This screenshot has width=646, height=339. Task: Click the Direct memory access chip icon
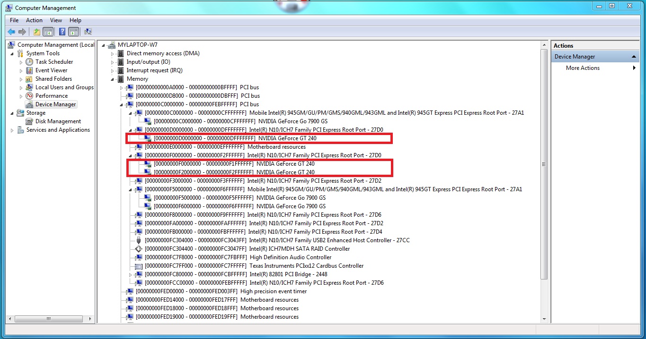pyautogui.click(x=121, y=53)
